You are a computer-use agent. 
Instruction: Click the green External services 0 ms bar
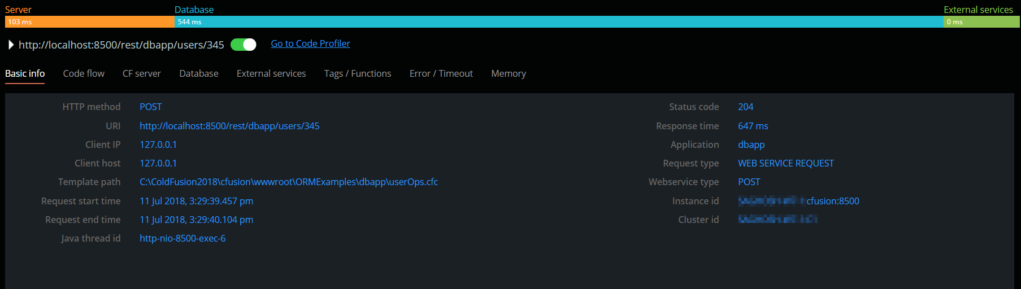coord(981,21)
